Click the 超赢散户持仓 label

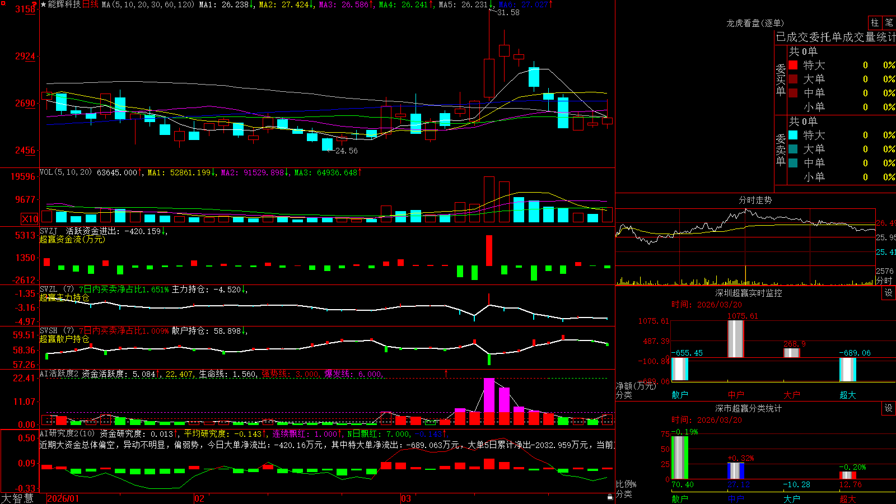click(64, 339)
